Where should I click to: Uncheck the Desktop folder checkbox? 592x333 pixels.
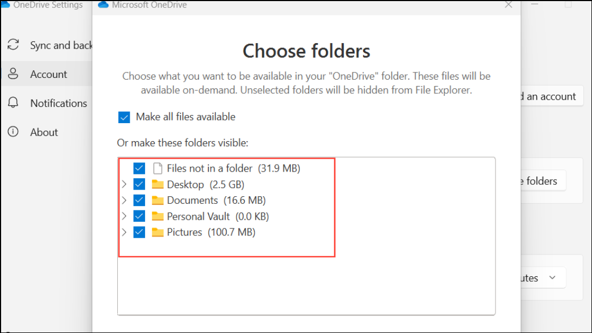pyautogui.click(x=139, y=184)
